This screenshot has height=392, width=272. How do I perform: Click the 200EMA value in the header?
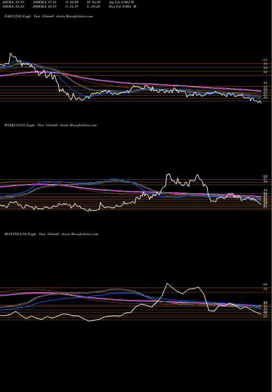pyautogui.click(x=52, y=7)
